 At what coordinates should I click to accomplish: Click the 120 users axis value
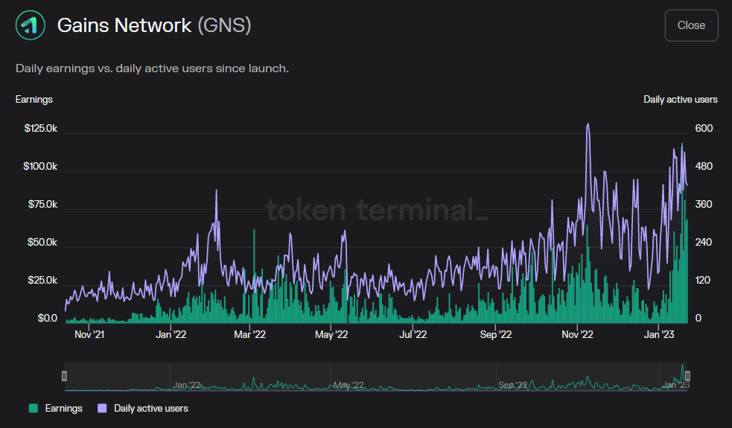tap(703, 281)
